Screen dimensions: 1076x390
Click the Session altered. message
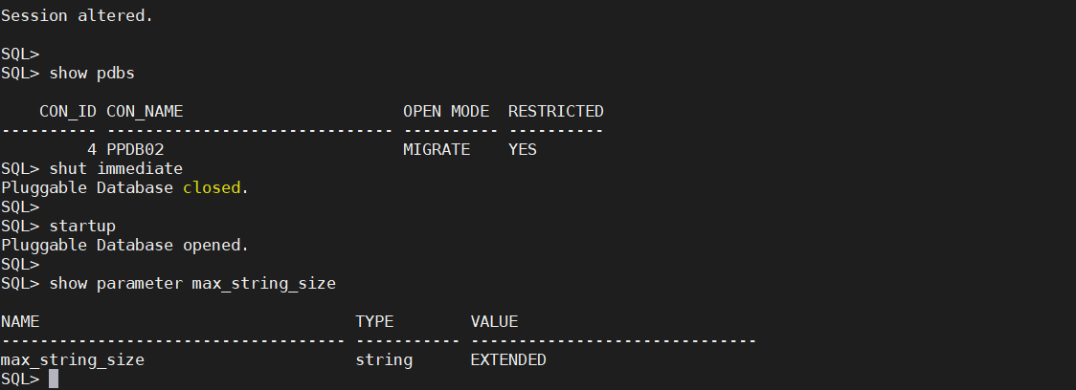(x=77, y=15)
